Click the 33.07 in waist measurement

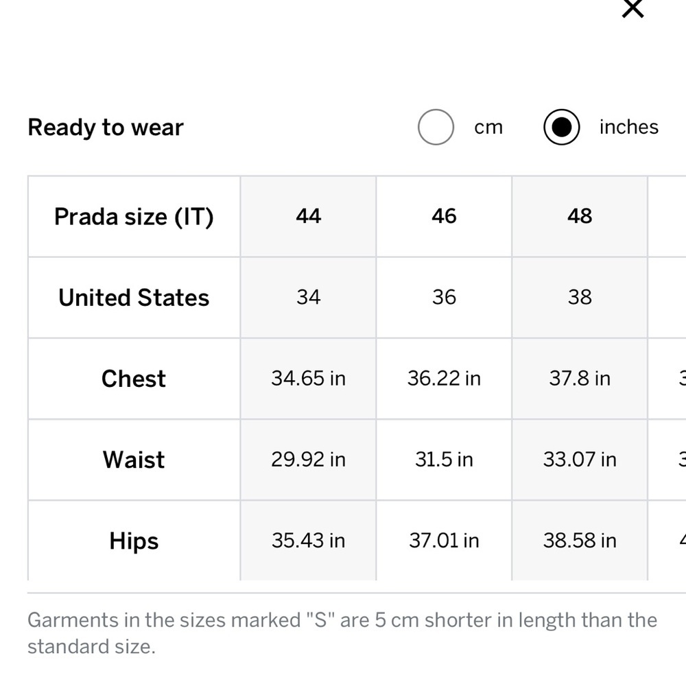pos(580,460)
